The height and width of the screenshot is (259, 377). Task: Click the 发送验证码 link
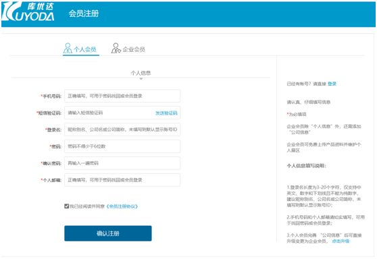point(166,113)
